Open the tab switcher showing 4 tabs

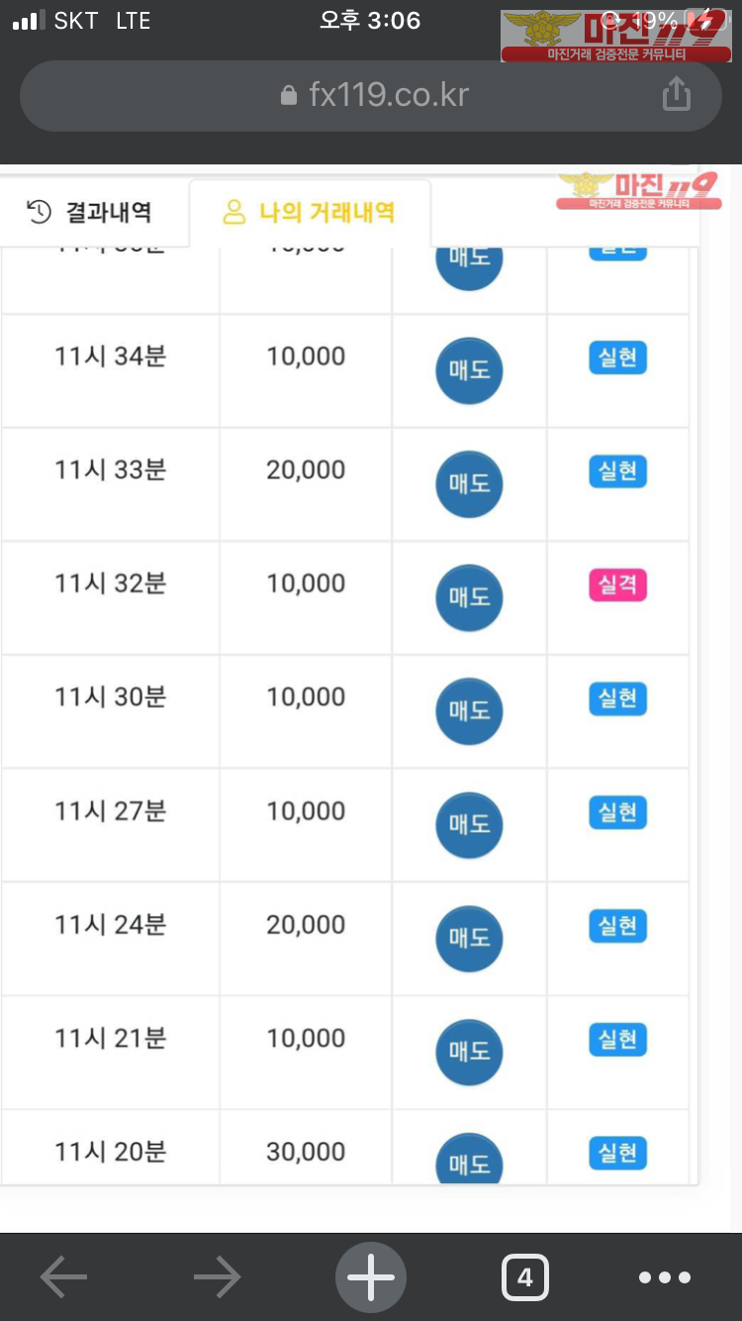524,1277
